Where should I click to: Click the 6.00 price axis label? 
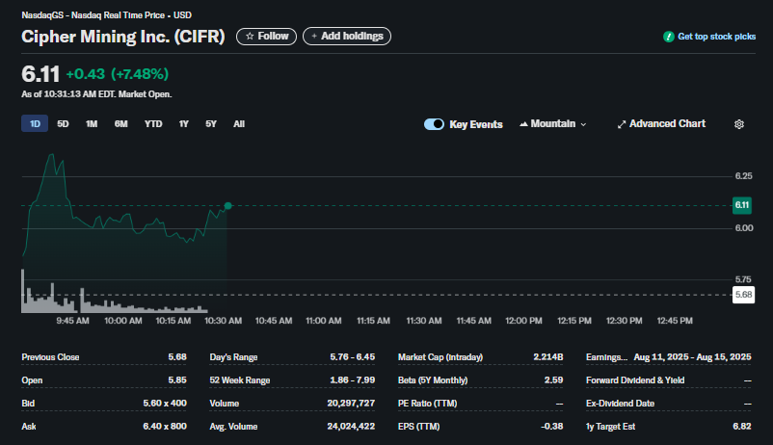(x=744, y=228)
